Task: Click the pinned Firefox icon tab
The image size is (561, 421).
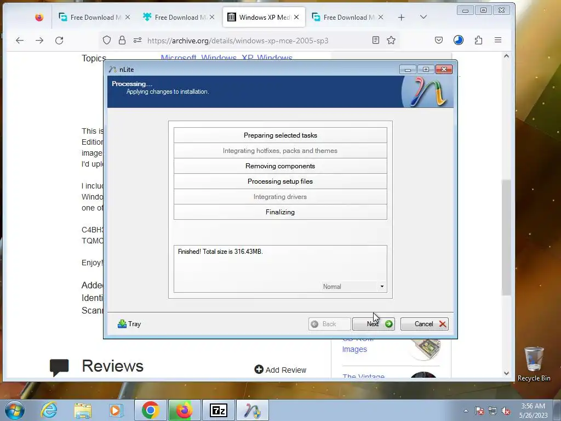Action: (39, 17)
